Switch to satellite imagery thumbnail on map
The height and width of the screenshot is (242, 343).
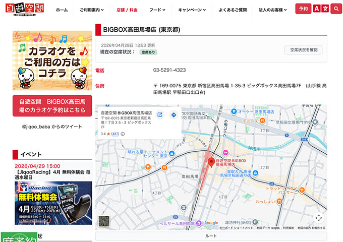pos(104,221)
